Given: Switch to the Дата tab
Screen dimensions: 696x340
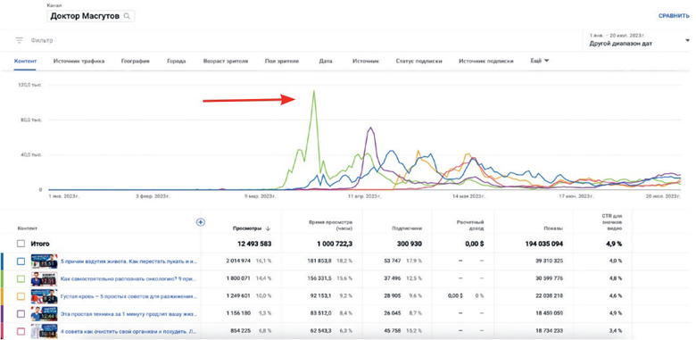Looking at the screenshot, I should pyautogui.click(x=326, y=62).
